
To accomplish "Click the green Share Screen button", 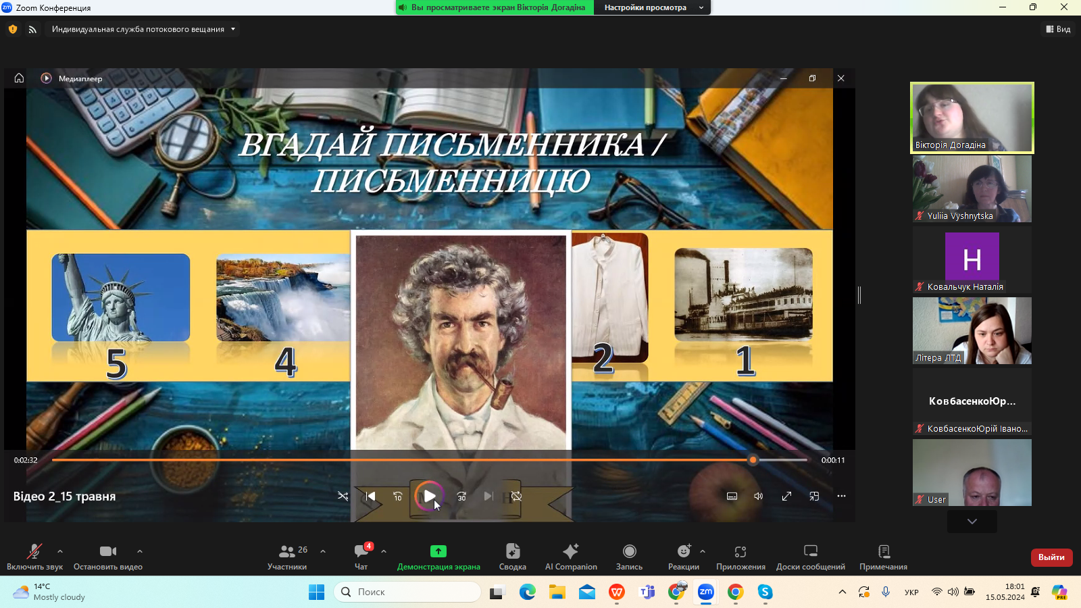I will click(438, 556).
